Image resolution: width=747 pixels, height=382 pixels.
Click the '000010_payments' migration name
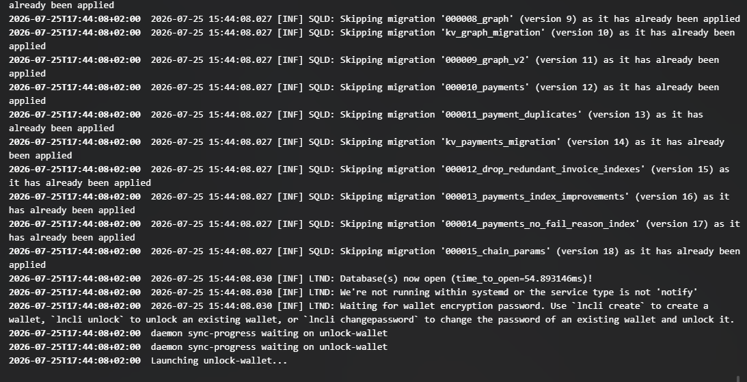(485, 87)
